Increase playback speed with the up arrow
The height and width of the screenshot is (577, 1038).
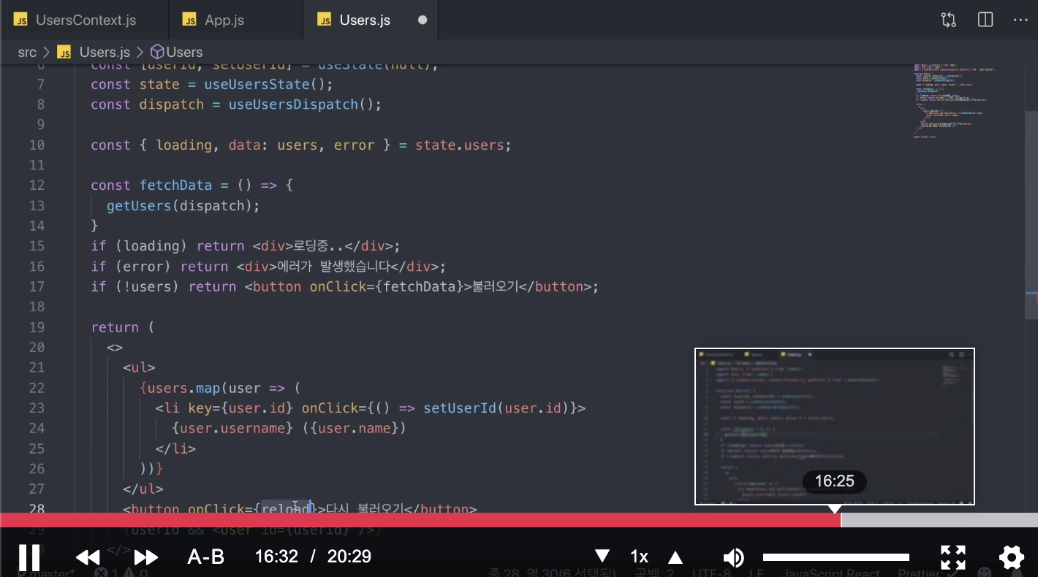tap(675, 557)
